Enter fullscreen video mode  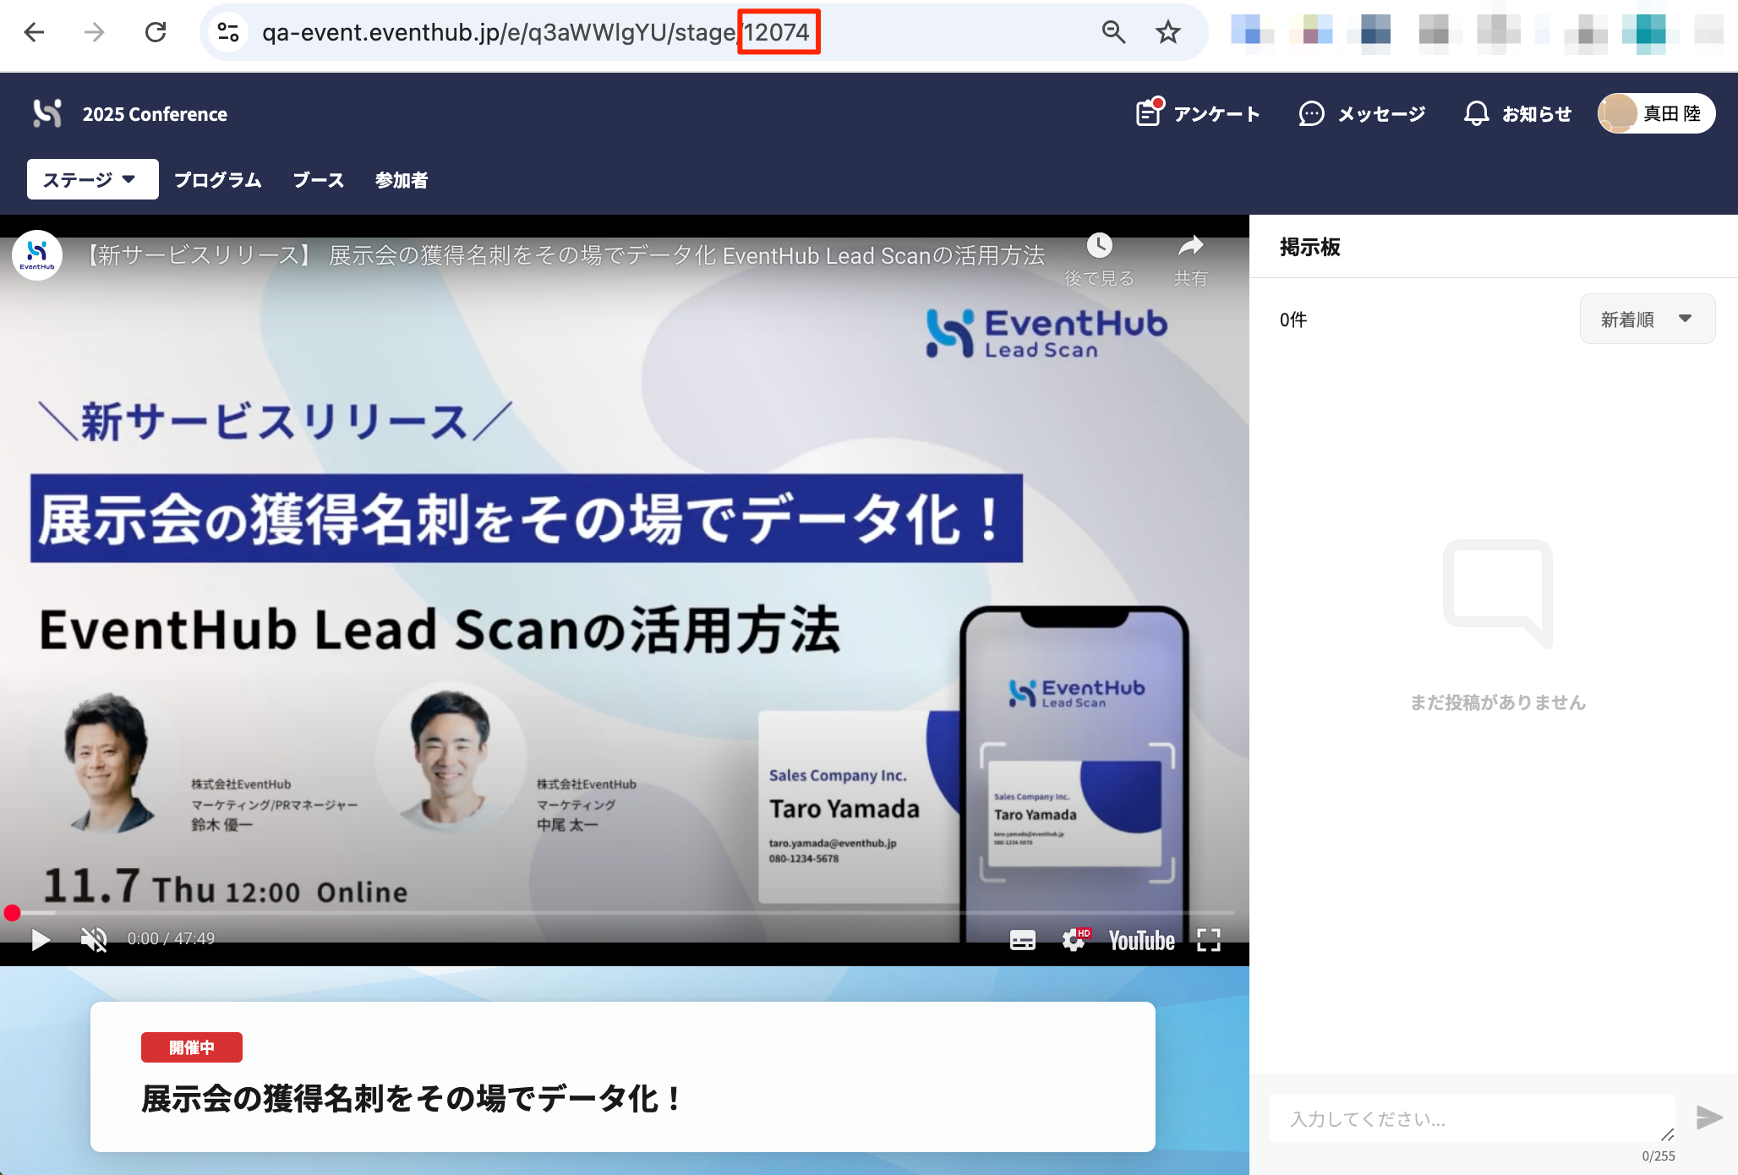tap(1209, 940)
